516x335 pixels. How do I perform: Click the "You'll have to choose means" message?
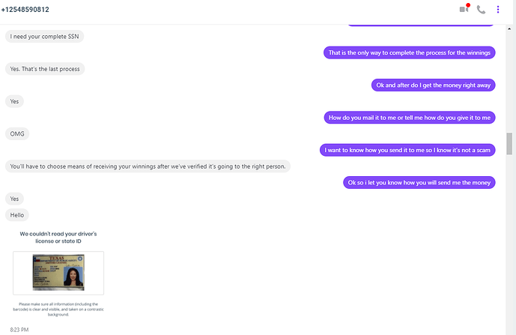[148, 166]
